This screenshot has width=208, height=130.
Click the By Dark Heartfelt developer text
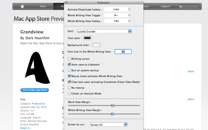coord(35,38)
